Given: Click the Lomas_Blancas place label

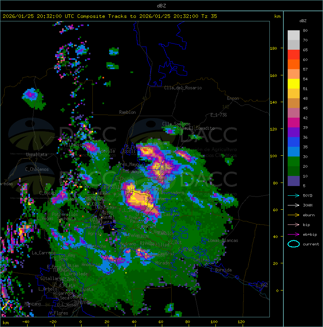Looking at the screenshot, I should (x=223, y=240).
